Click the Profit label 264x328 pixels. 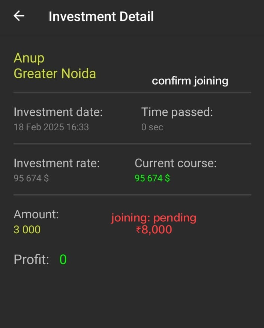click(31, 259)
